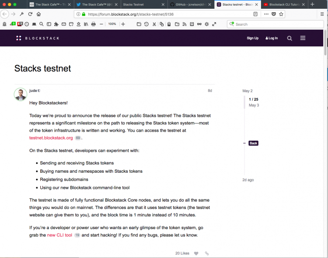
Task: Click the copy icon in toolbar
Action: [x=162, y=24]
